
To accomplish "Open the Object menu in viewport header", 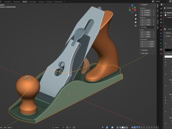I will (10, 128).
